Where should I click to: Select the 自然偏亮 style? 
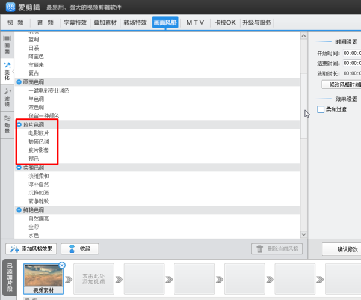click(x=39, y=219)
